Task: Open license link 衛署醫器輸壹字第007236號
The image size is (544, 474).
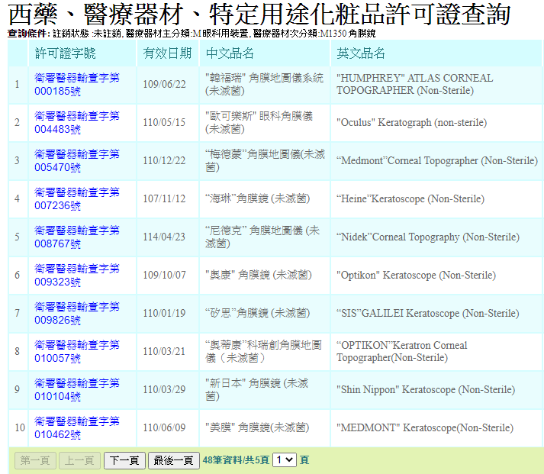Action: click(x=76, y=198)
